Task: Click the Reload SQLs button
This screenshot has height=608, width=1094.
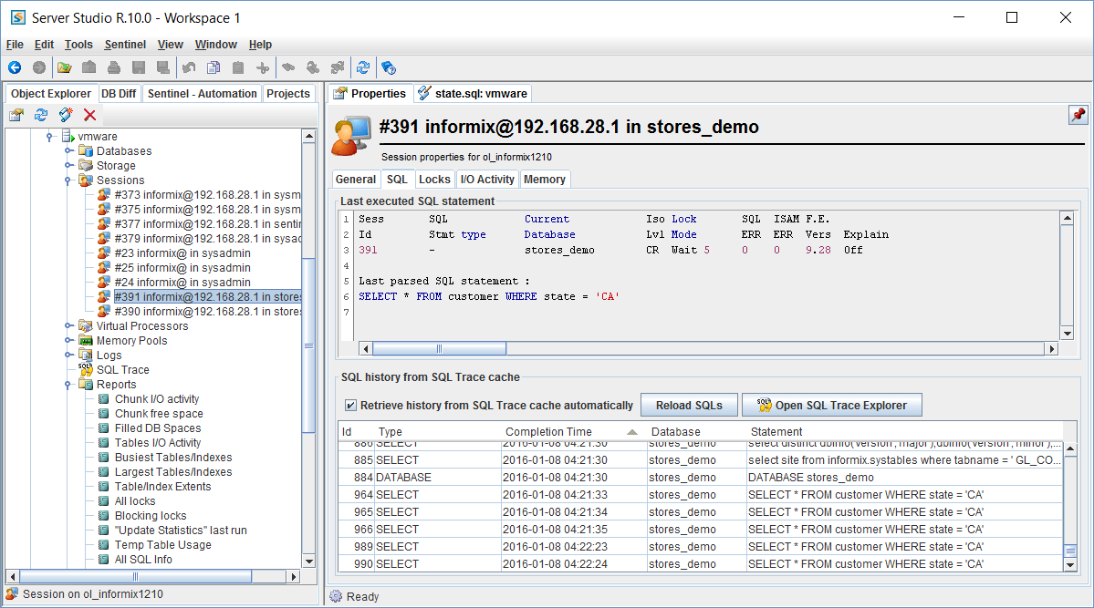Action: [x=689, y=406]
